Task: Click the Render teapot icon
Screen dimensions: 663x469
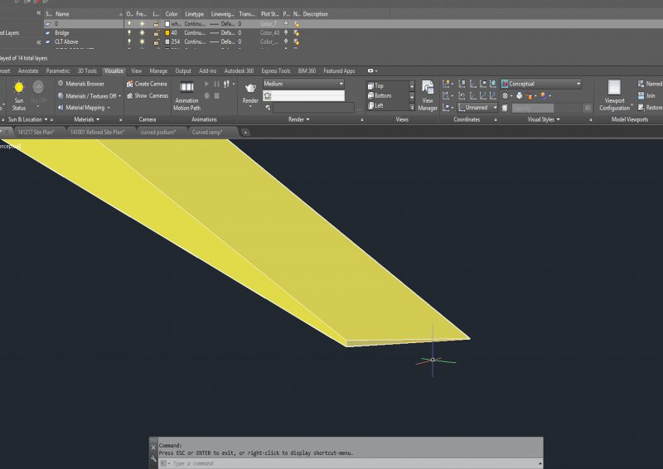Action: (250, 89)
